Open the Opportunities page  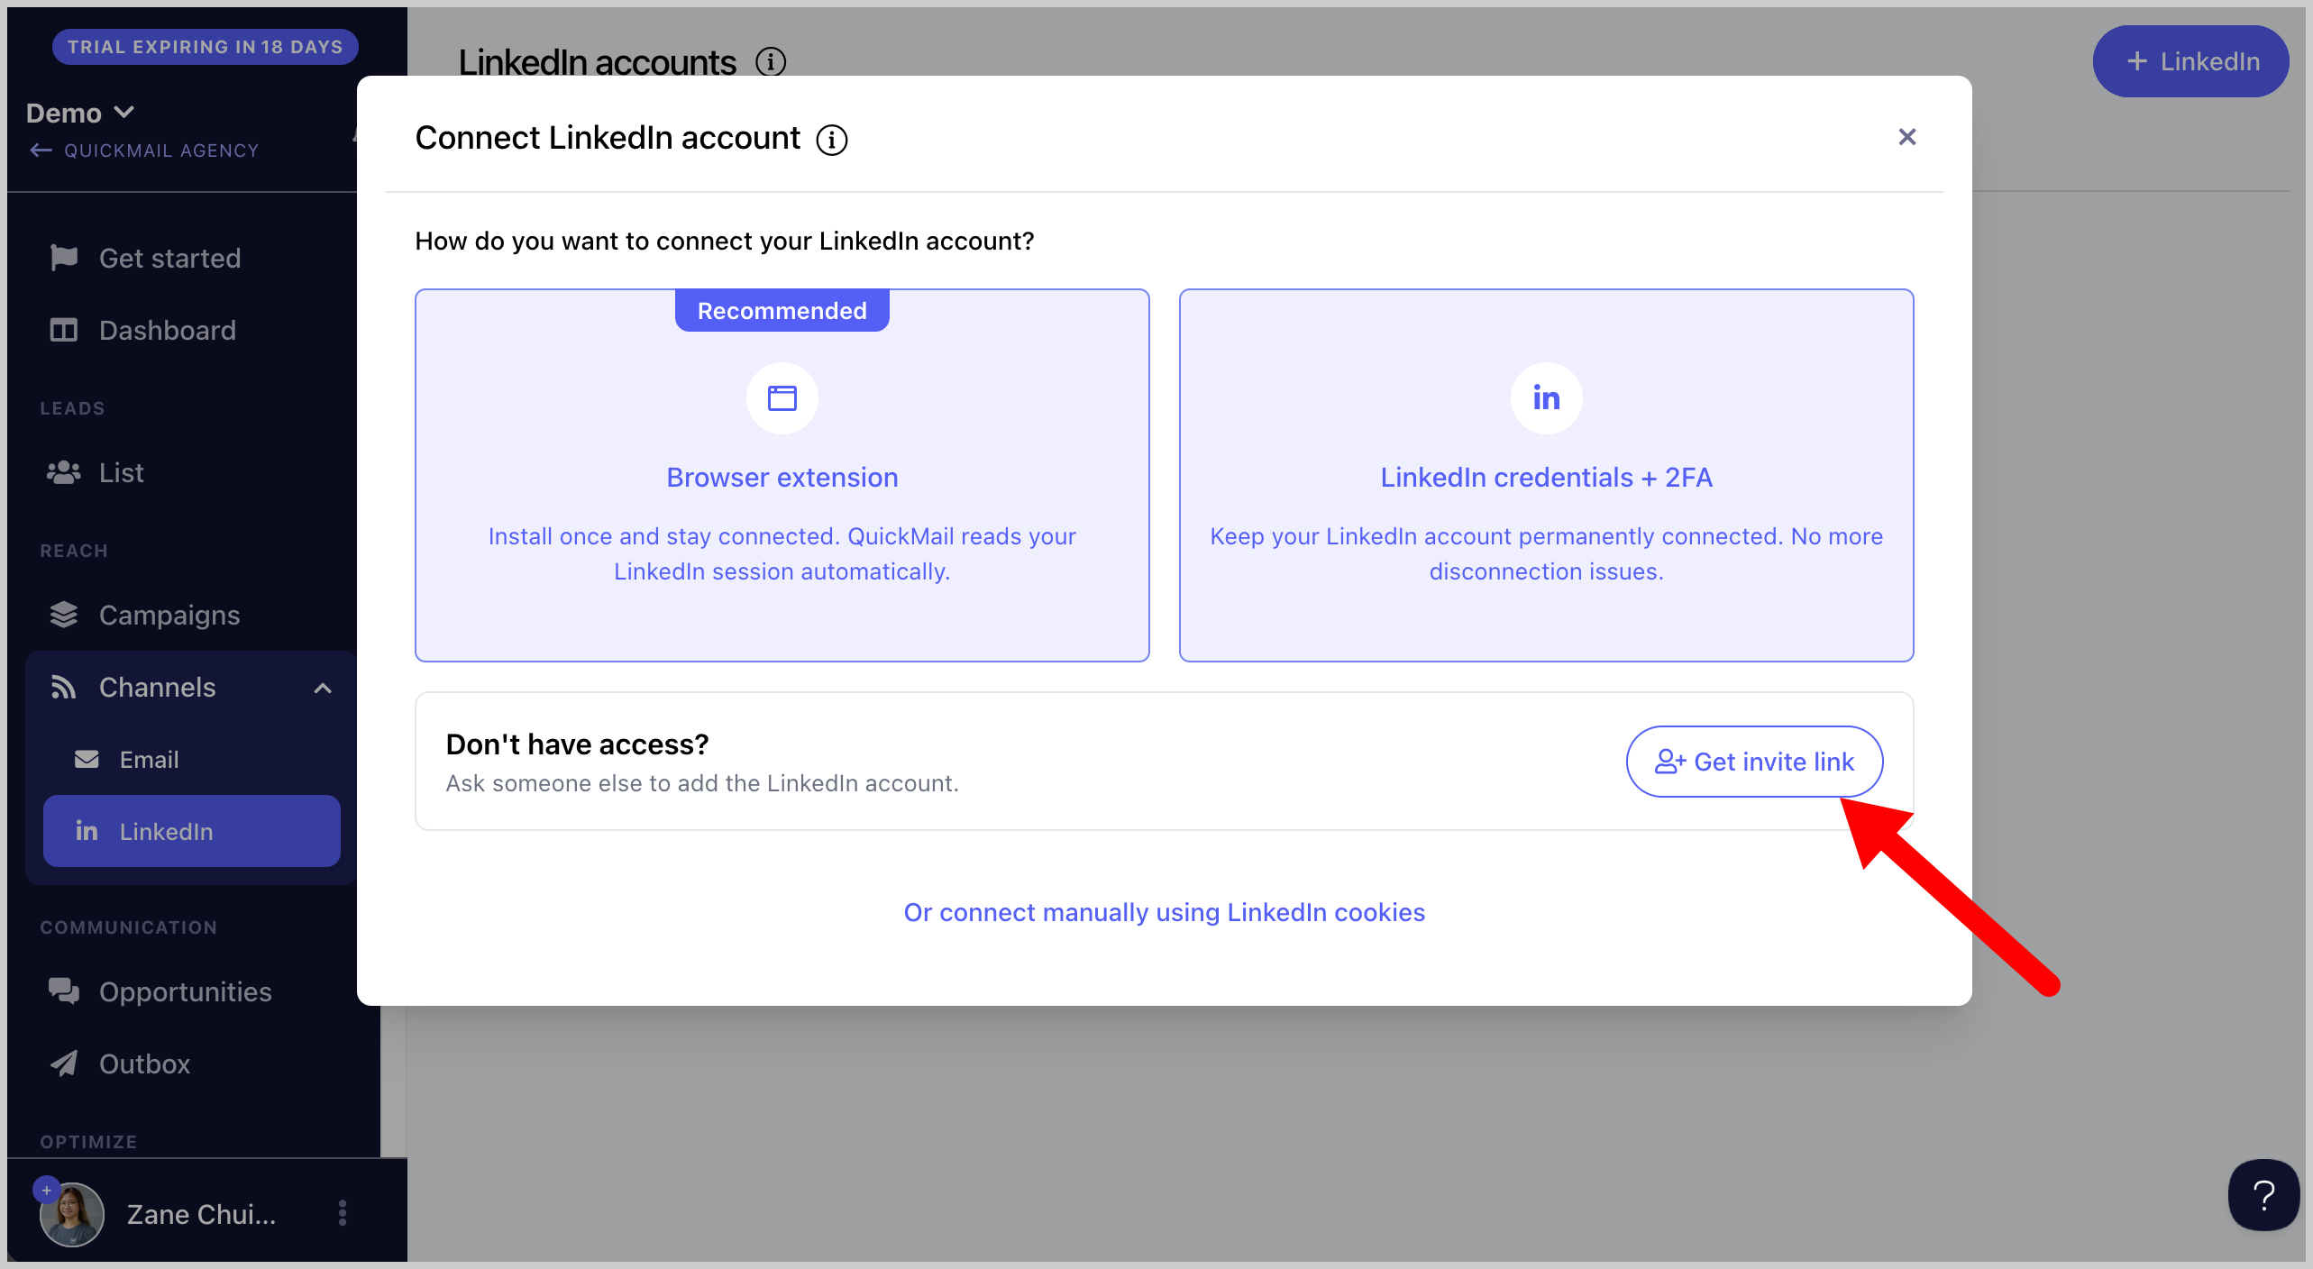pos(186,992)
